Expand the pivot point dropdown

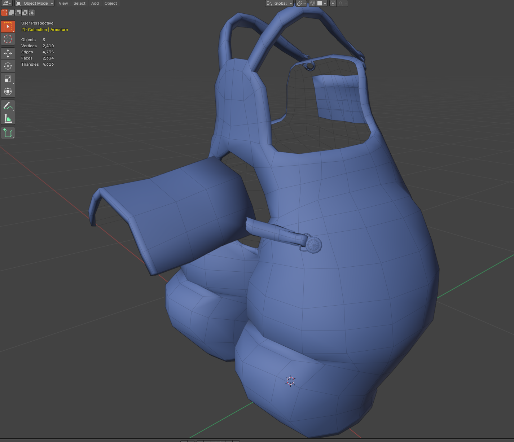click(301, 3)
